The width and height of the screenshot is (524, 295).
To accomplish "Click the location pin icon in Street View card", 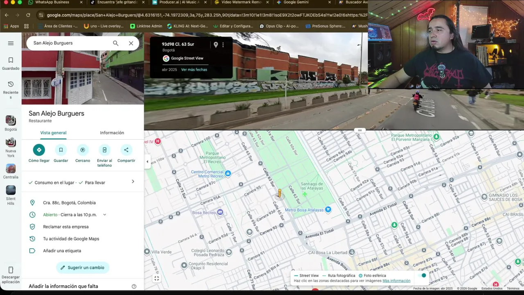I will (x=216, y=45).
